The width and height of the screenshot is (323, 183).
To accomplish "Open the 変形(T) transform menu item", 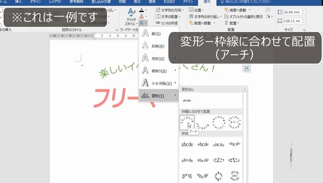I will coord(159,95).
